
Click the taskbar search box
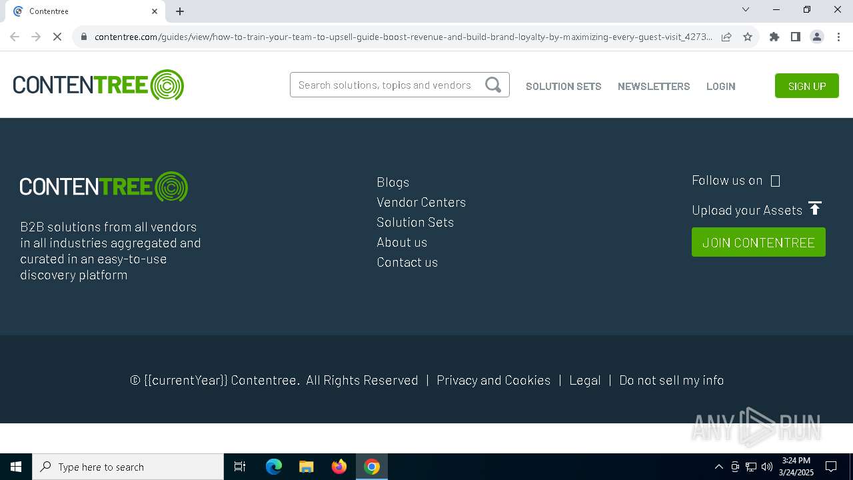tap(128, 467)
